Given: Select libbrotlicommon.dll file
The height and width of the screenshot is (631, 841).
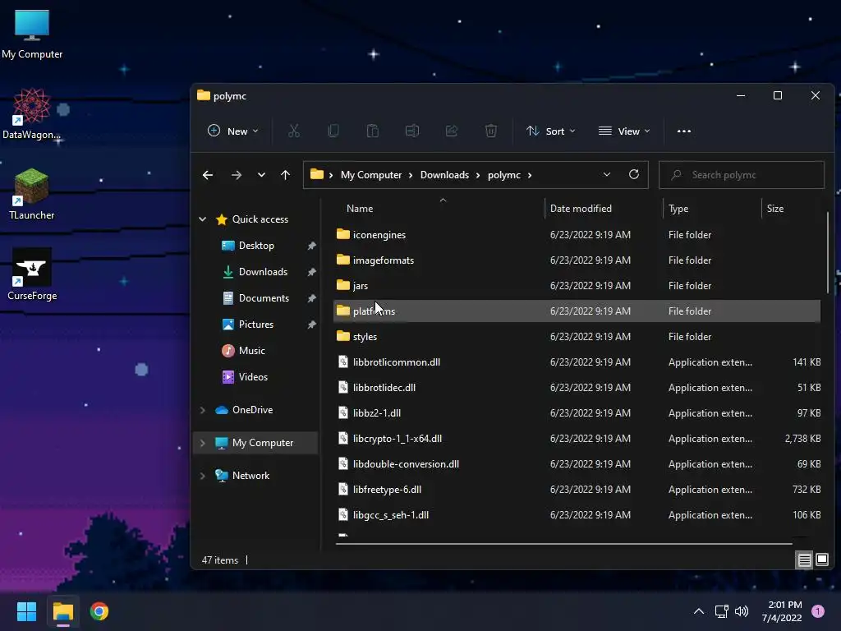Looking at the screenshot, I should (577, 362).
